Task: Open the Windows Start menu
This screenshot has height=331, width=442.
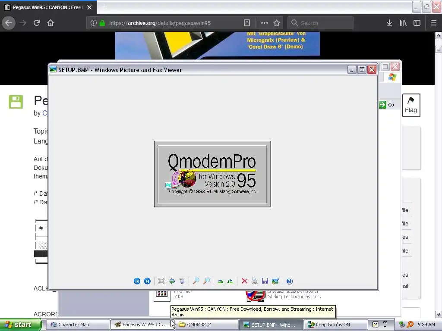Action: 20,325
